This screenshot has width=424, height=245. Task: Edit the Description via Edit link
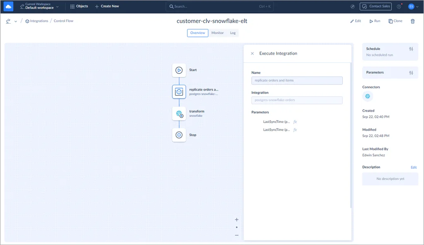[x=414, y=167]
